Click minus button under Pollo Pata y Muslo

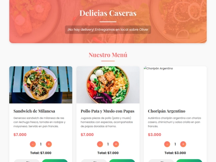[x=100, y=144]
